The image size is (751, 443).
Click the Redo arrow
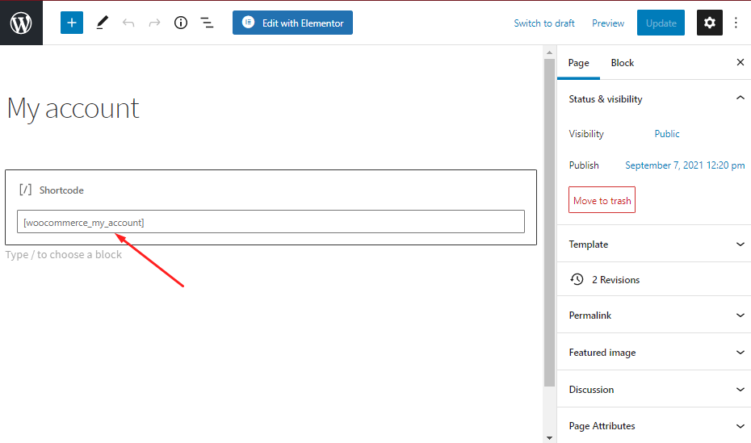154,23
